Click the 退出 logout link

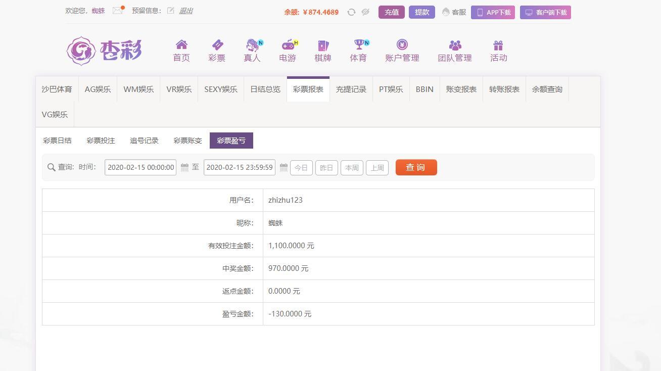186,11
